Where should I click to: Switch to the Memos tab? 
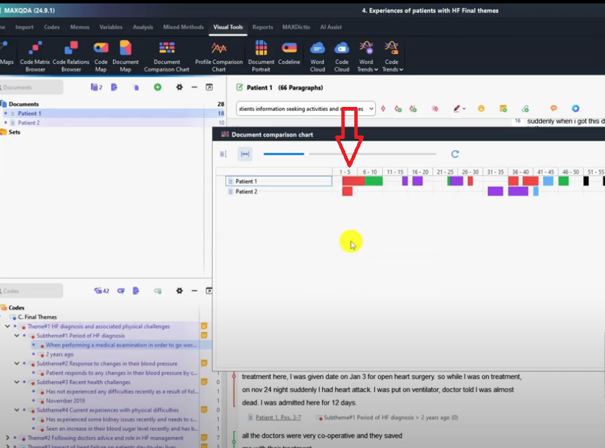(80, 27)
